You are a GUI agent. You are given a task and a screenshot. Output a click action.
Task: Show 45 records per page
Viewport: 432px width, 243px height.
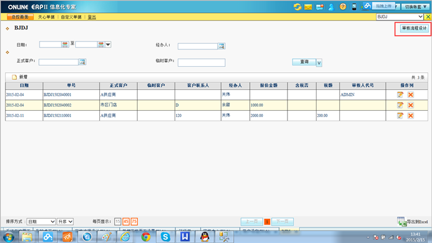click(x=126, y=221)
